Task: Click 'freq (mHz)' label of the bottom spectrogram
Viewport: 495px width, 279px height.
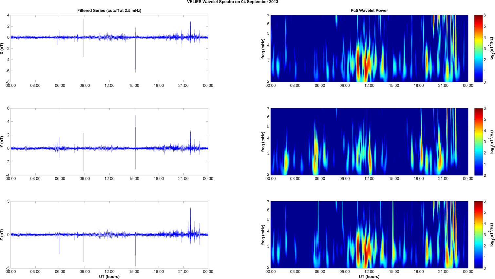Action: tap(263, 235)
